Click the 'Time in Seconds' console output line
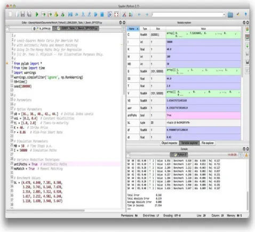The image size is (255, 232). pos(145,205)
